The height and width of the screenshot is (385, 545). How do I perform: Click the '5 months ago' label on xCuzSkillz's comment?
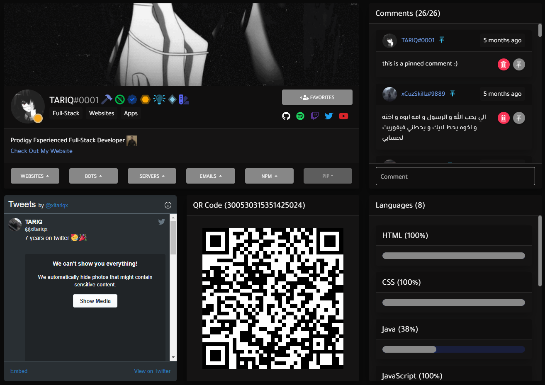point(502,94)
